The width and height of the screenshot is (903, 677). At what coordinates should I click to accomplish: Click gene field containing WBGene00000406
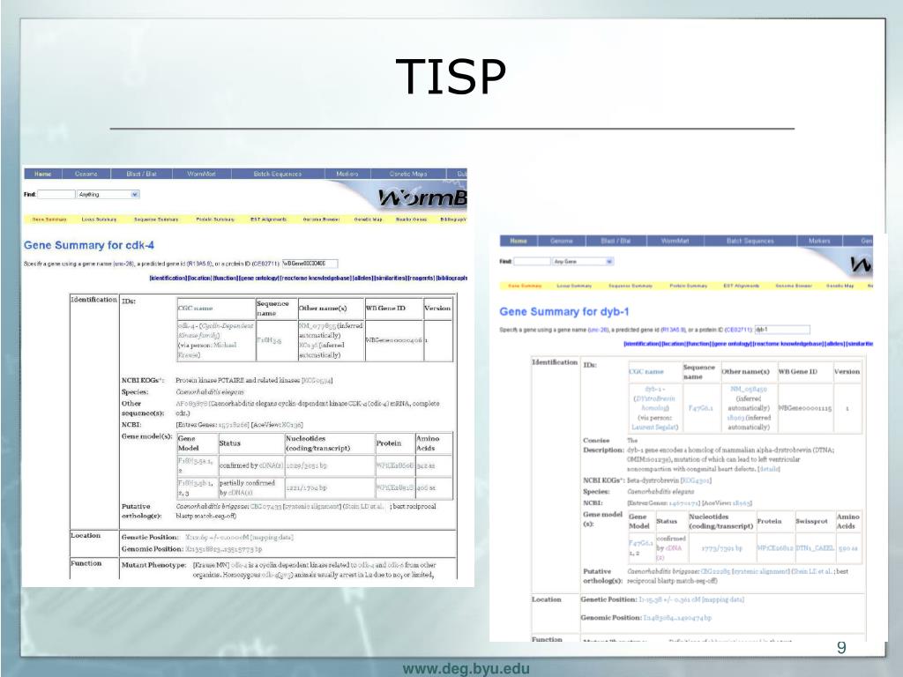[310, 264]
